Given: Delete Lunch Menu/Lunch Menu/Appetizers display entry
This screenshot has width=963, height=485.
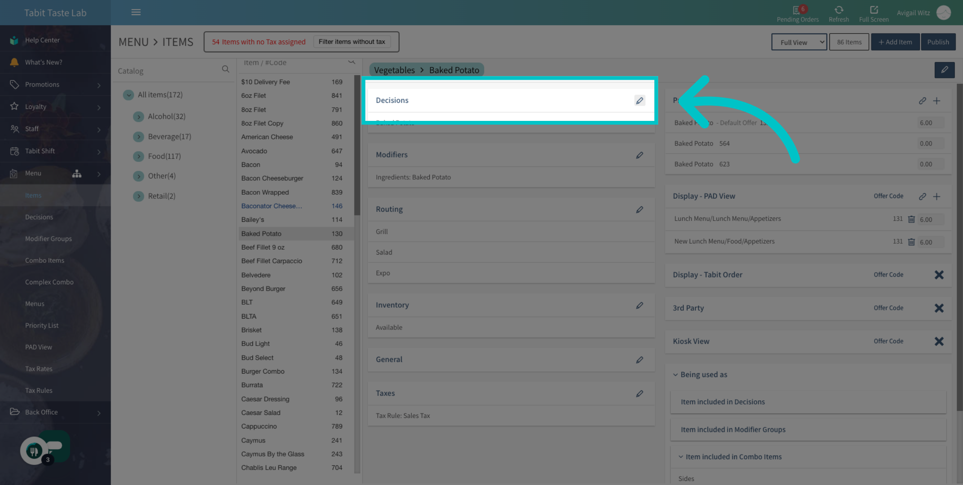Looking at the screenshot, I should tap(911, 219).
